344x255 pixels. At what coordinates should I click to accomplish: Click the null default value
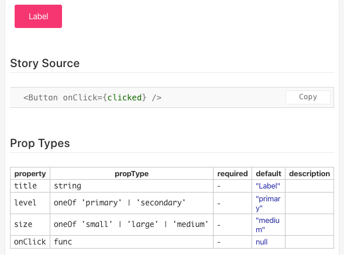pos(262,242)
